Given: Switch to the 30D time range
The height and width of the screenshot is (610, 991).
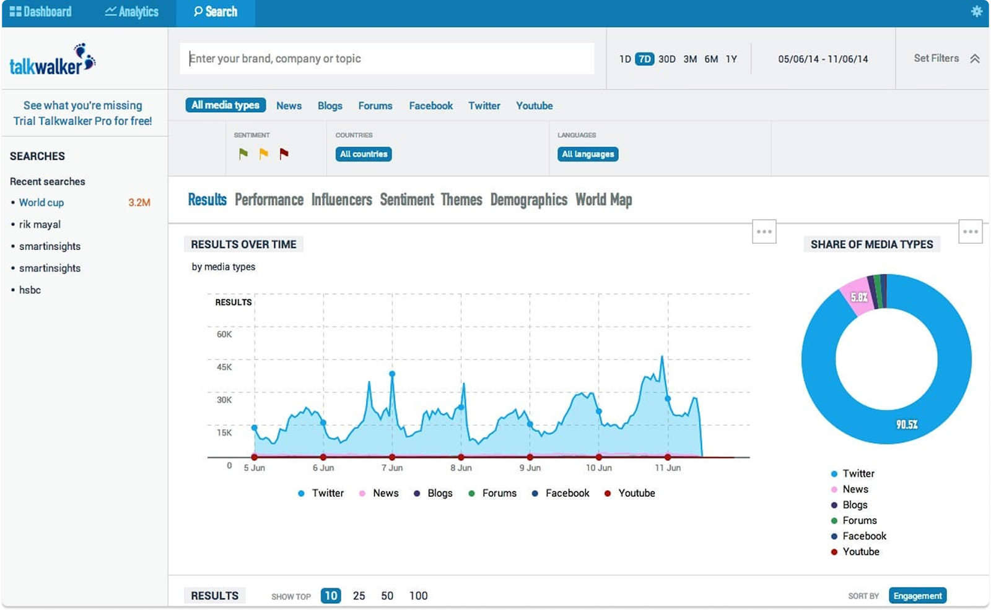Looking at the screenshot, I should tap(666, 59).
